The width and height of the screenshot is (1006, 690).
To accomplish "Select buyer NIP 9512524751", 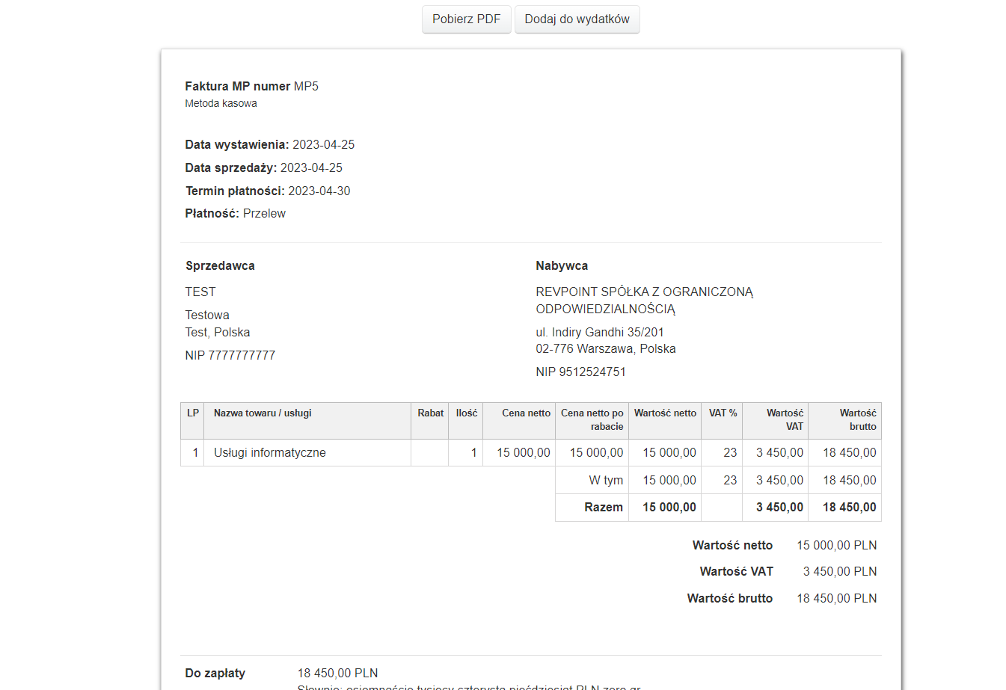I will 581,372.
